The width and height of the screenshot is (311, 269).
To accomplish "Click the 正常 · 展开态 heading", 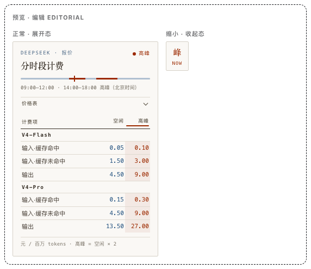I will pos(32,34).
